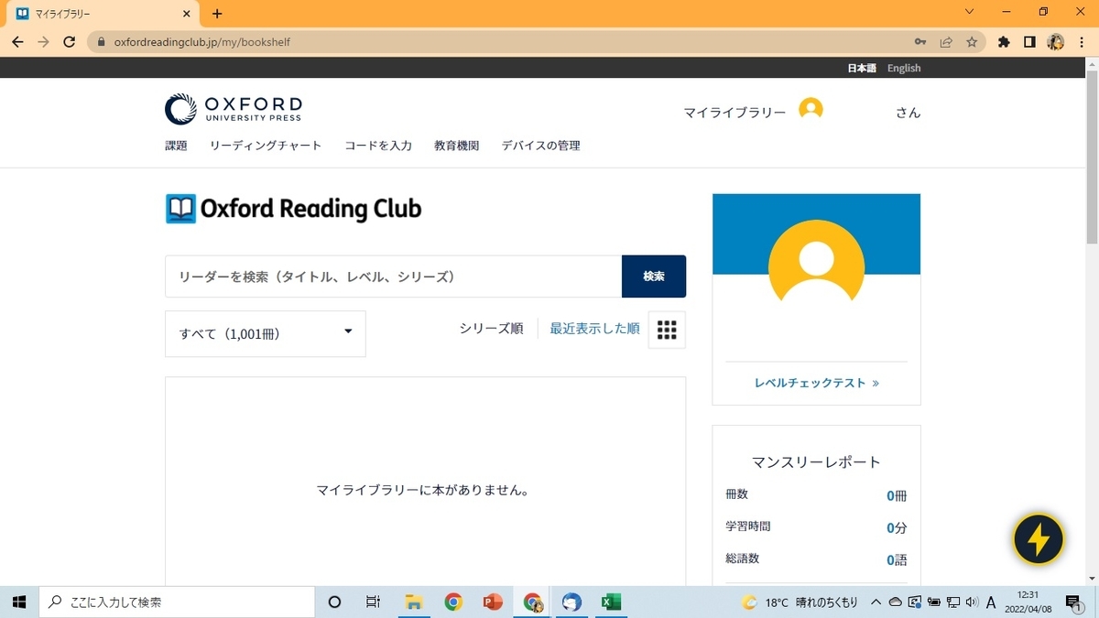Expand the すべて（1,001冊） dropdown

point(266,333)
